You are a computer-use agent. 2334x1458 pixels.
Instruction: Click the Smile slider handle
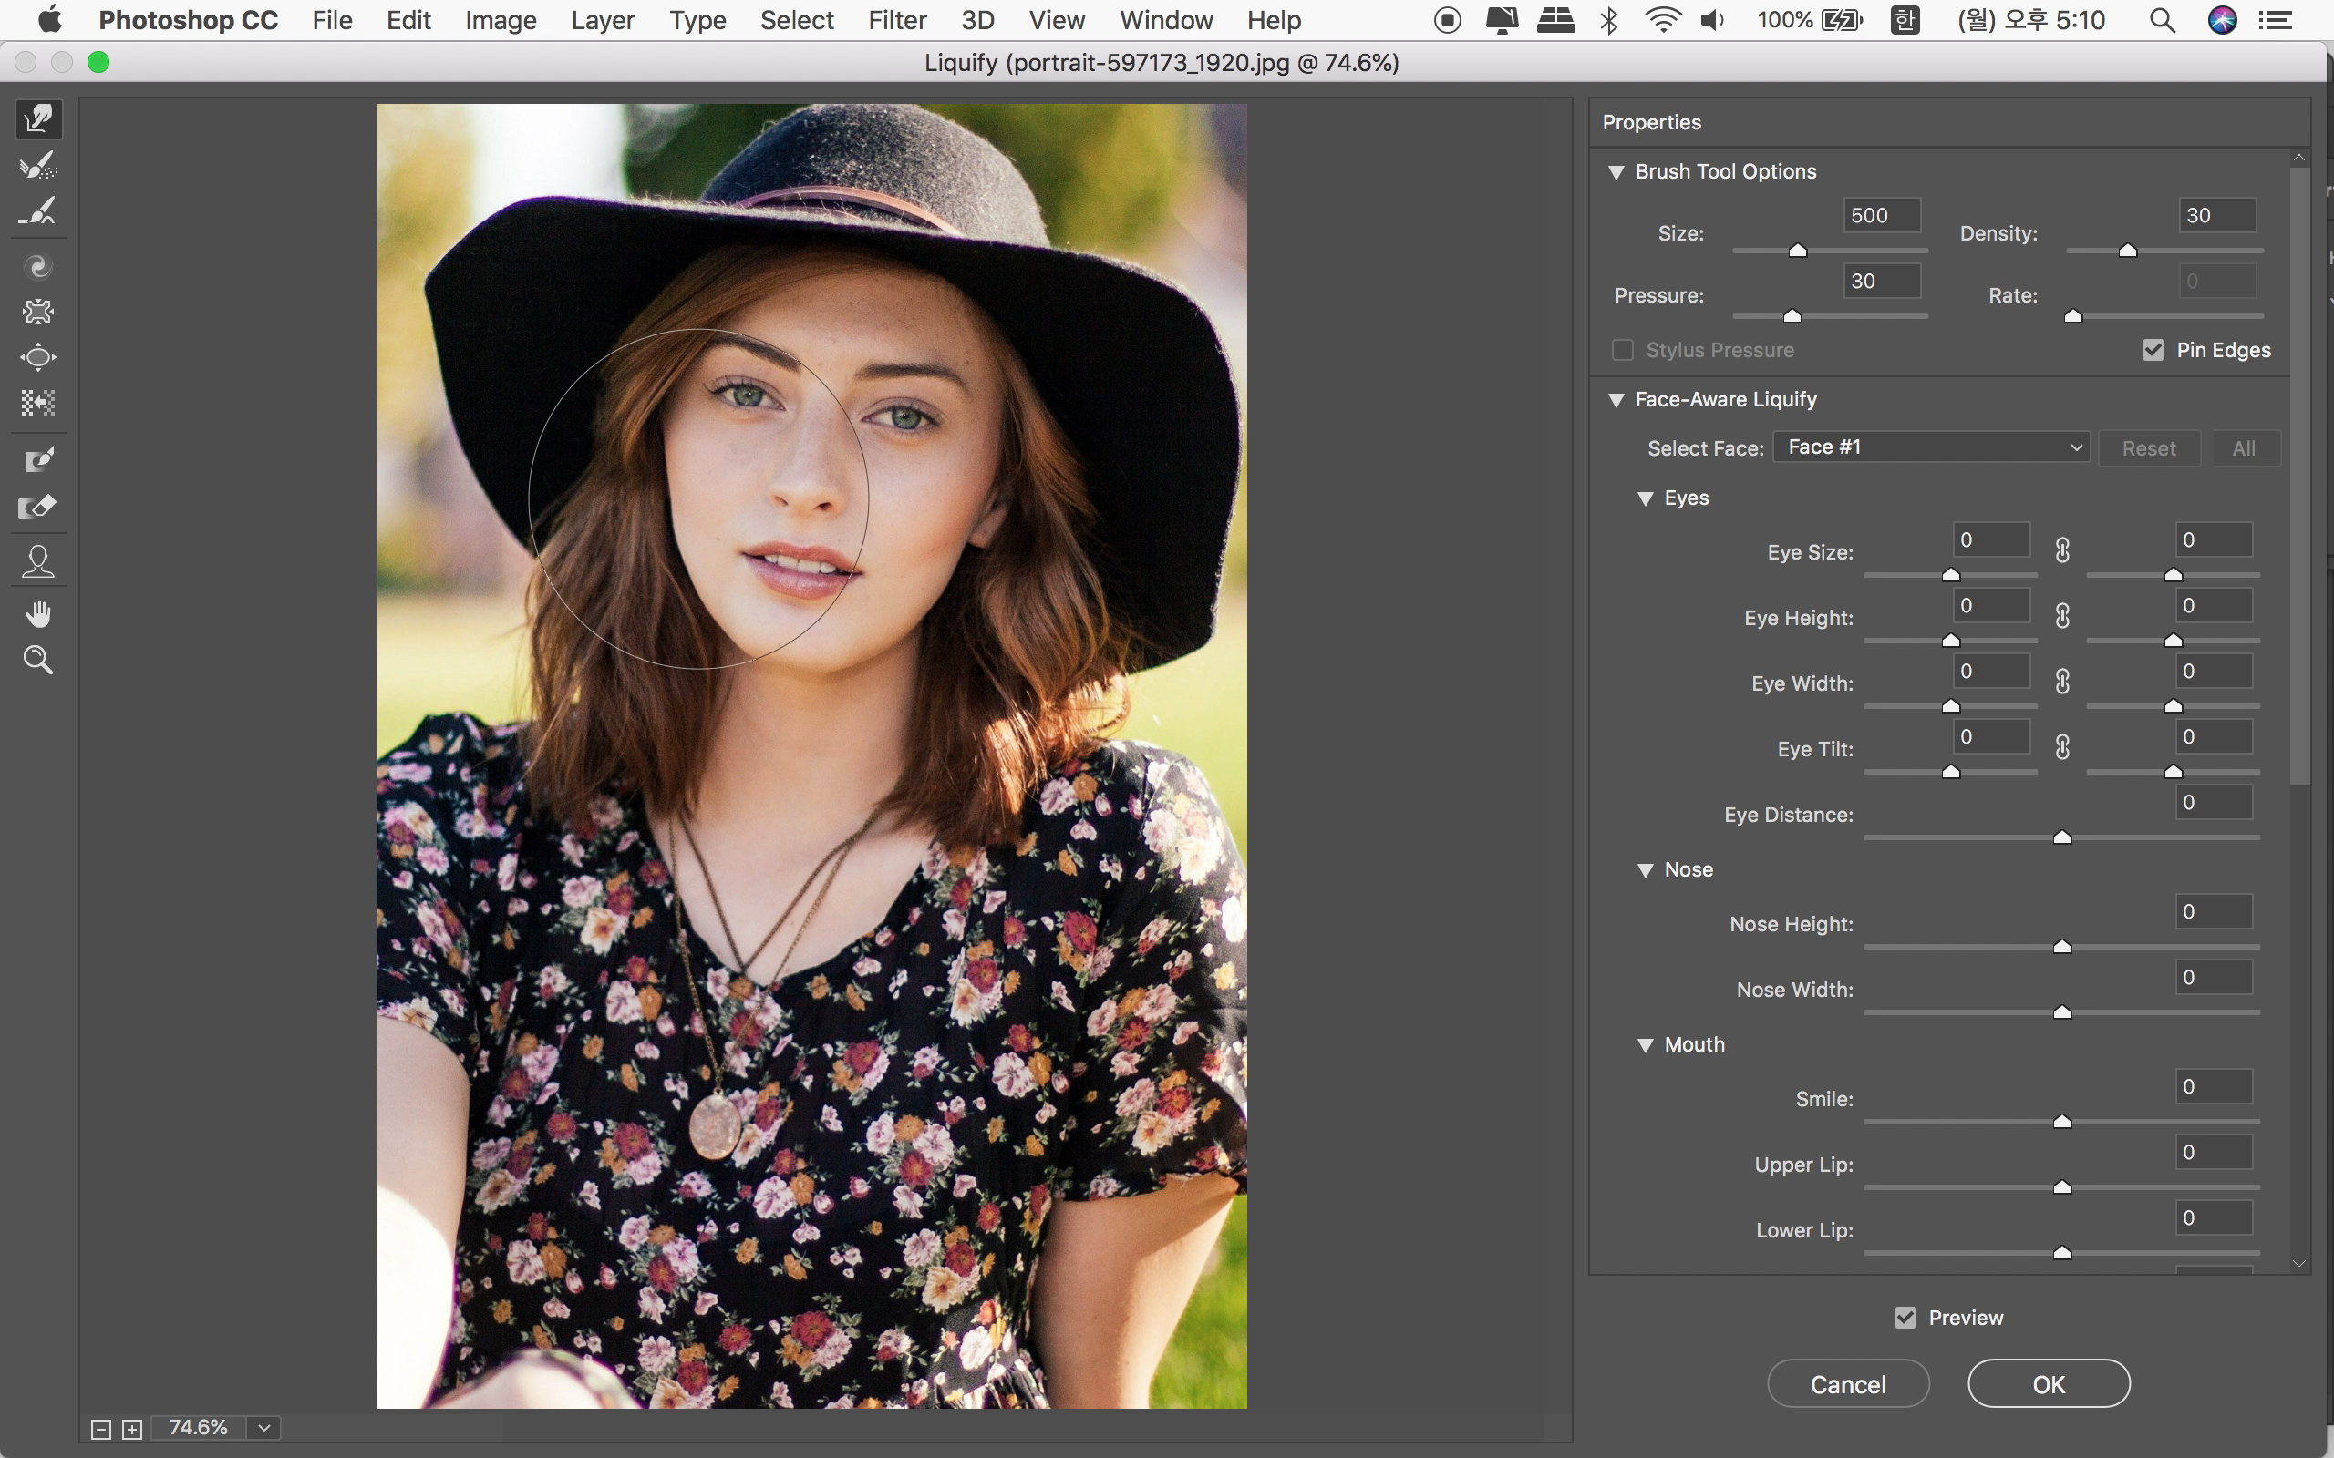2062,1122
